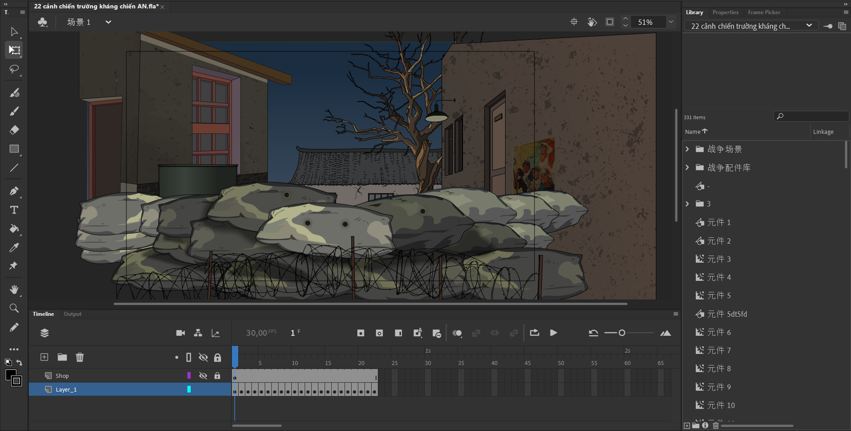Activate the Eyedropper tool
This screenshot has height=431, width=851.
pos(14,247)
